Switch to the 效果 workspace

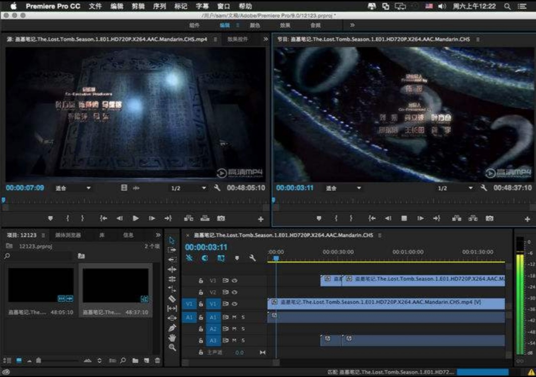click(285, 25)
